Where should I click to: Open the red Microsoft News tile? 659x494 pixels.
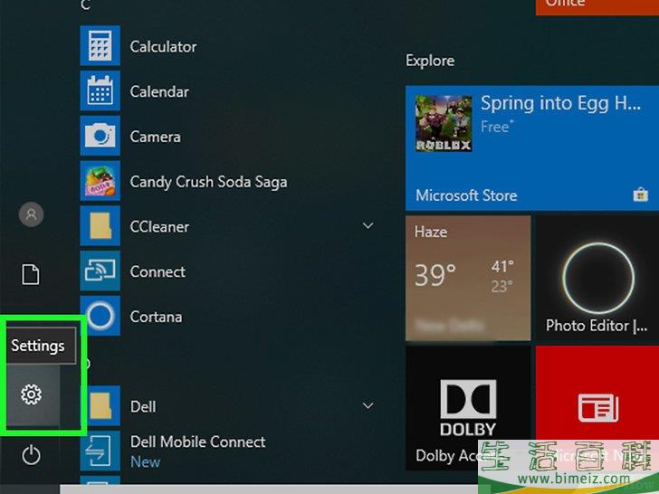597,408
